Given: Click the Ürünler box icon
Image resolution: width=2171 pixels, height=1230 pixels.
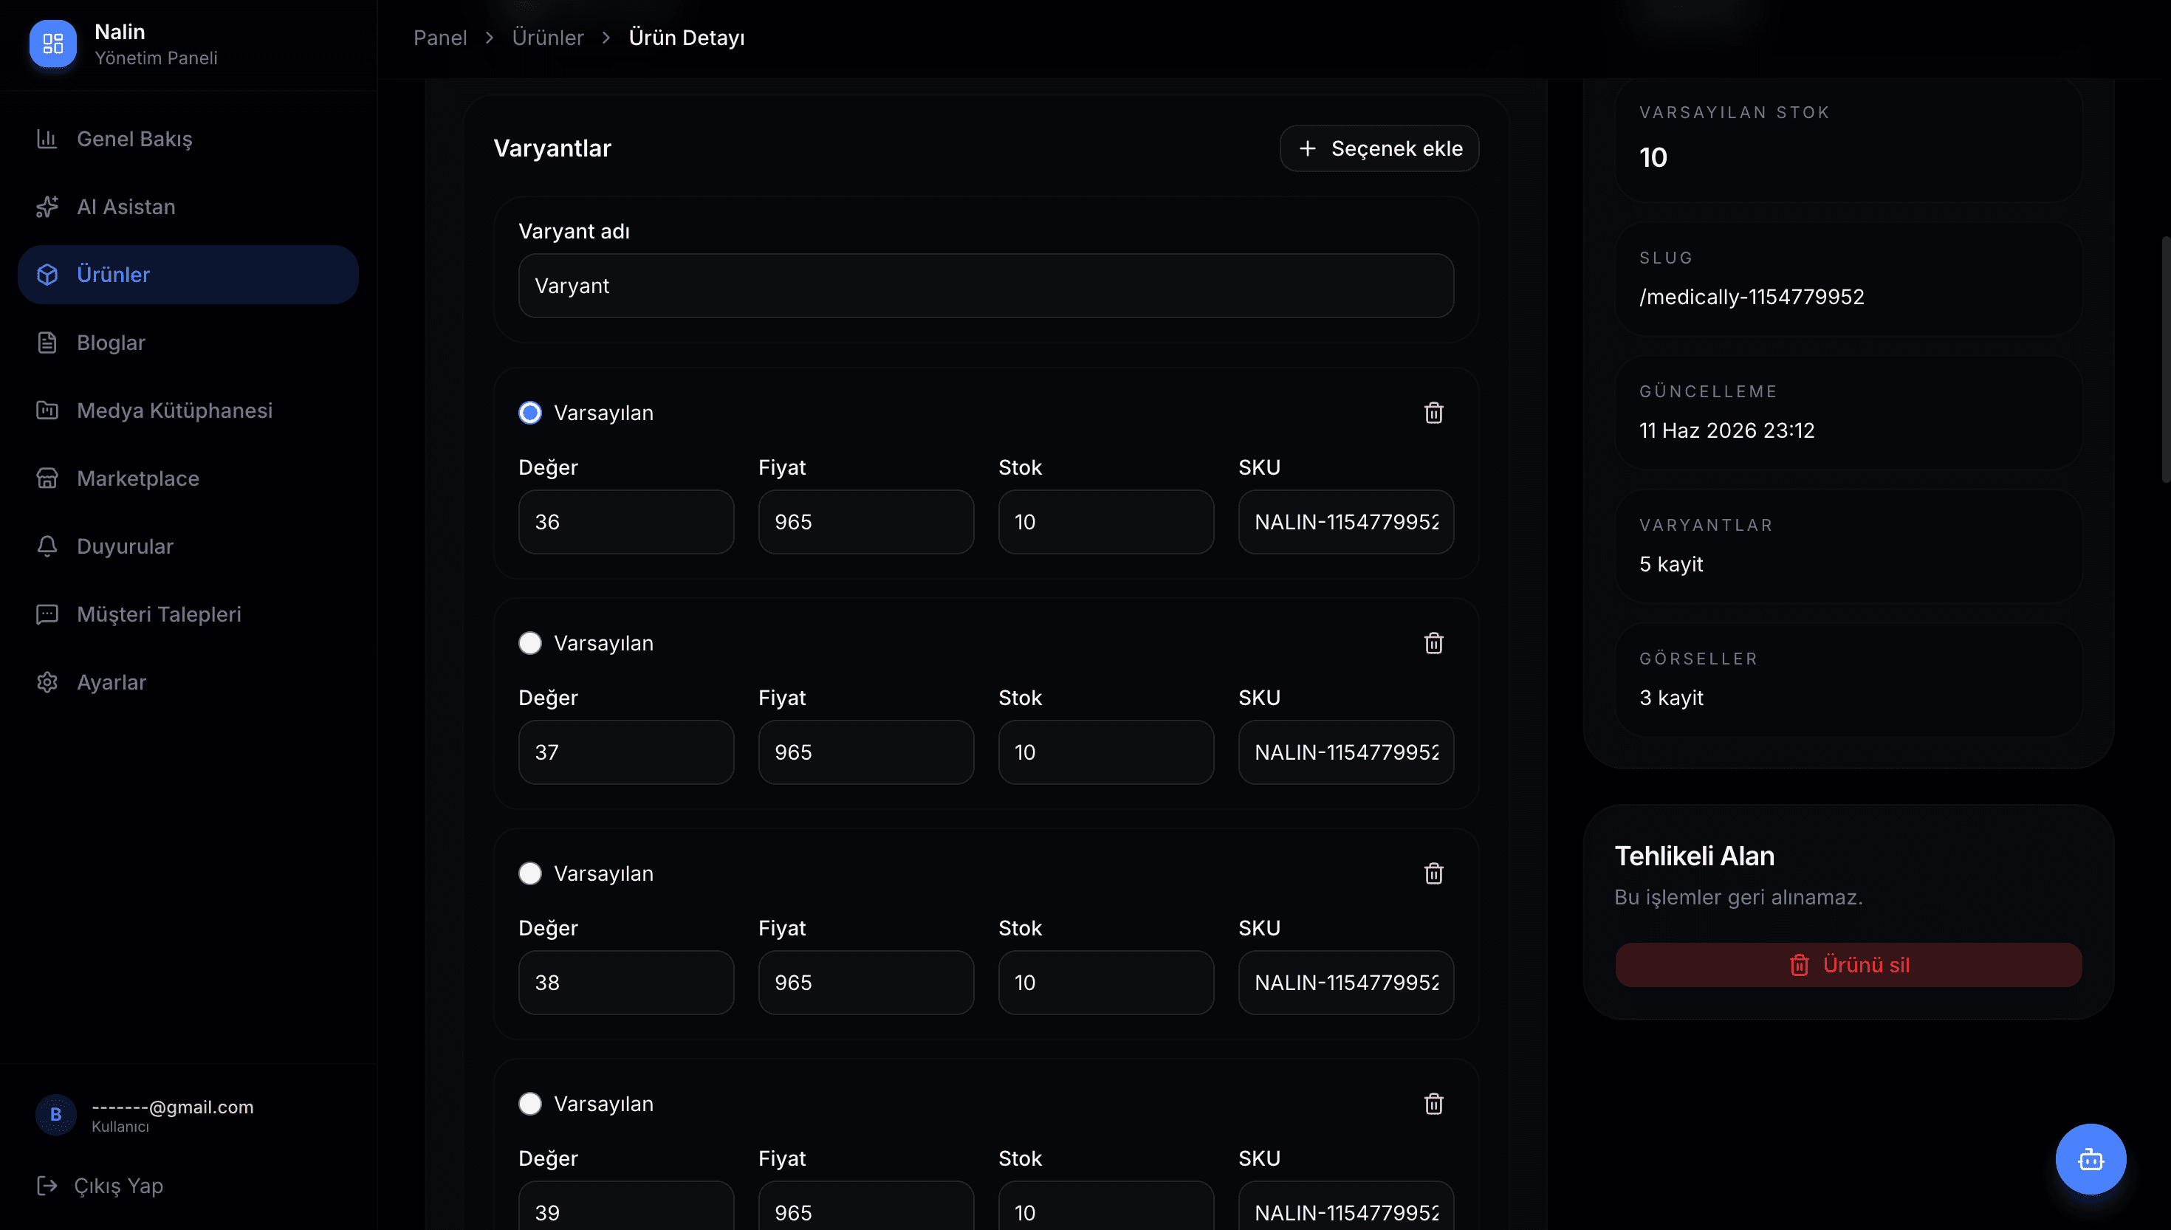Looking at the screenshot, I should [47, 275].
